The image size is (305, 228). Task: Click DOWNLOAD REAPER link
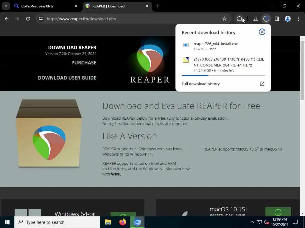[72, 47]
